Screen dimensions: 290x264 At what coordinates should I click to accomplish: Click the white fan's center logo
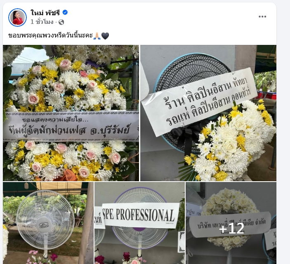pyautogui.click(x=44, y=226)
